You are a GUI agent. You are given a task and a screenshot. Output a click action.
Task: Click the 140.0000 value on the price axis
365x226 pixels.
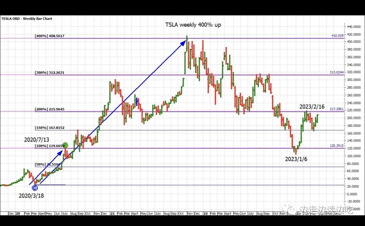tap(354, 141)
